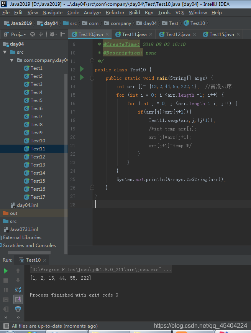The height and width of the screenshot is (333, 251).
Task: Click the Down stack trace arrow
Action: coord(18,280)
